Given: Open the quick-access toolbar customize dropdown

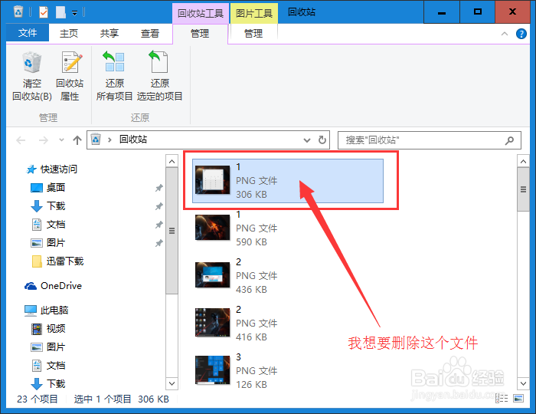Looking at the screenshot, I should pos(74,13).
